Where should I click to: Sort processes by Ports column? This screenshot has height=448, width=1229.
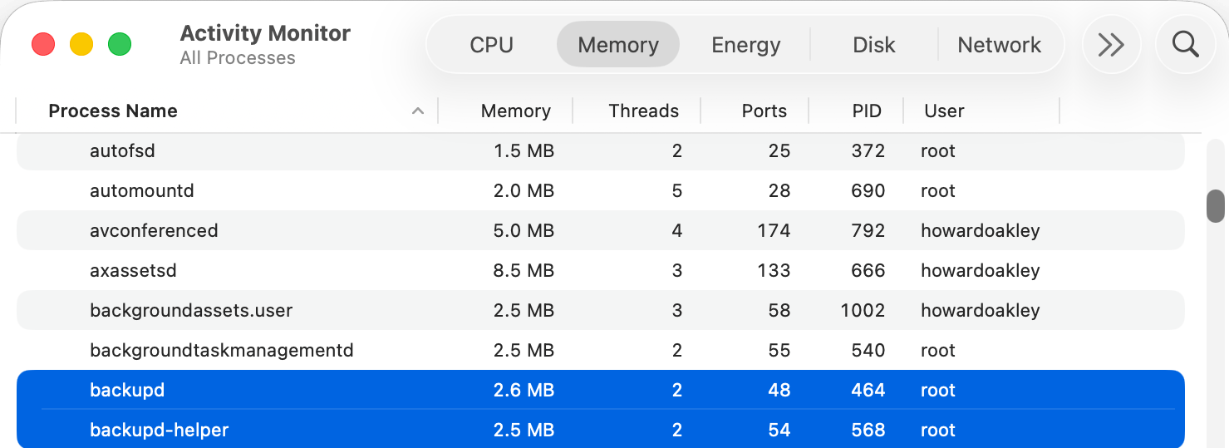(x=764, y=111)
